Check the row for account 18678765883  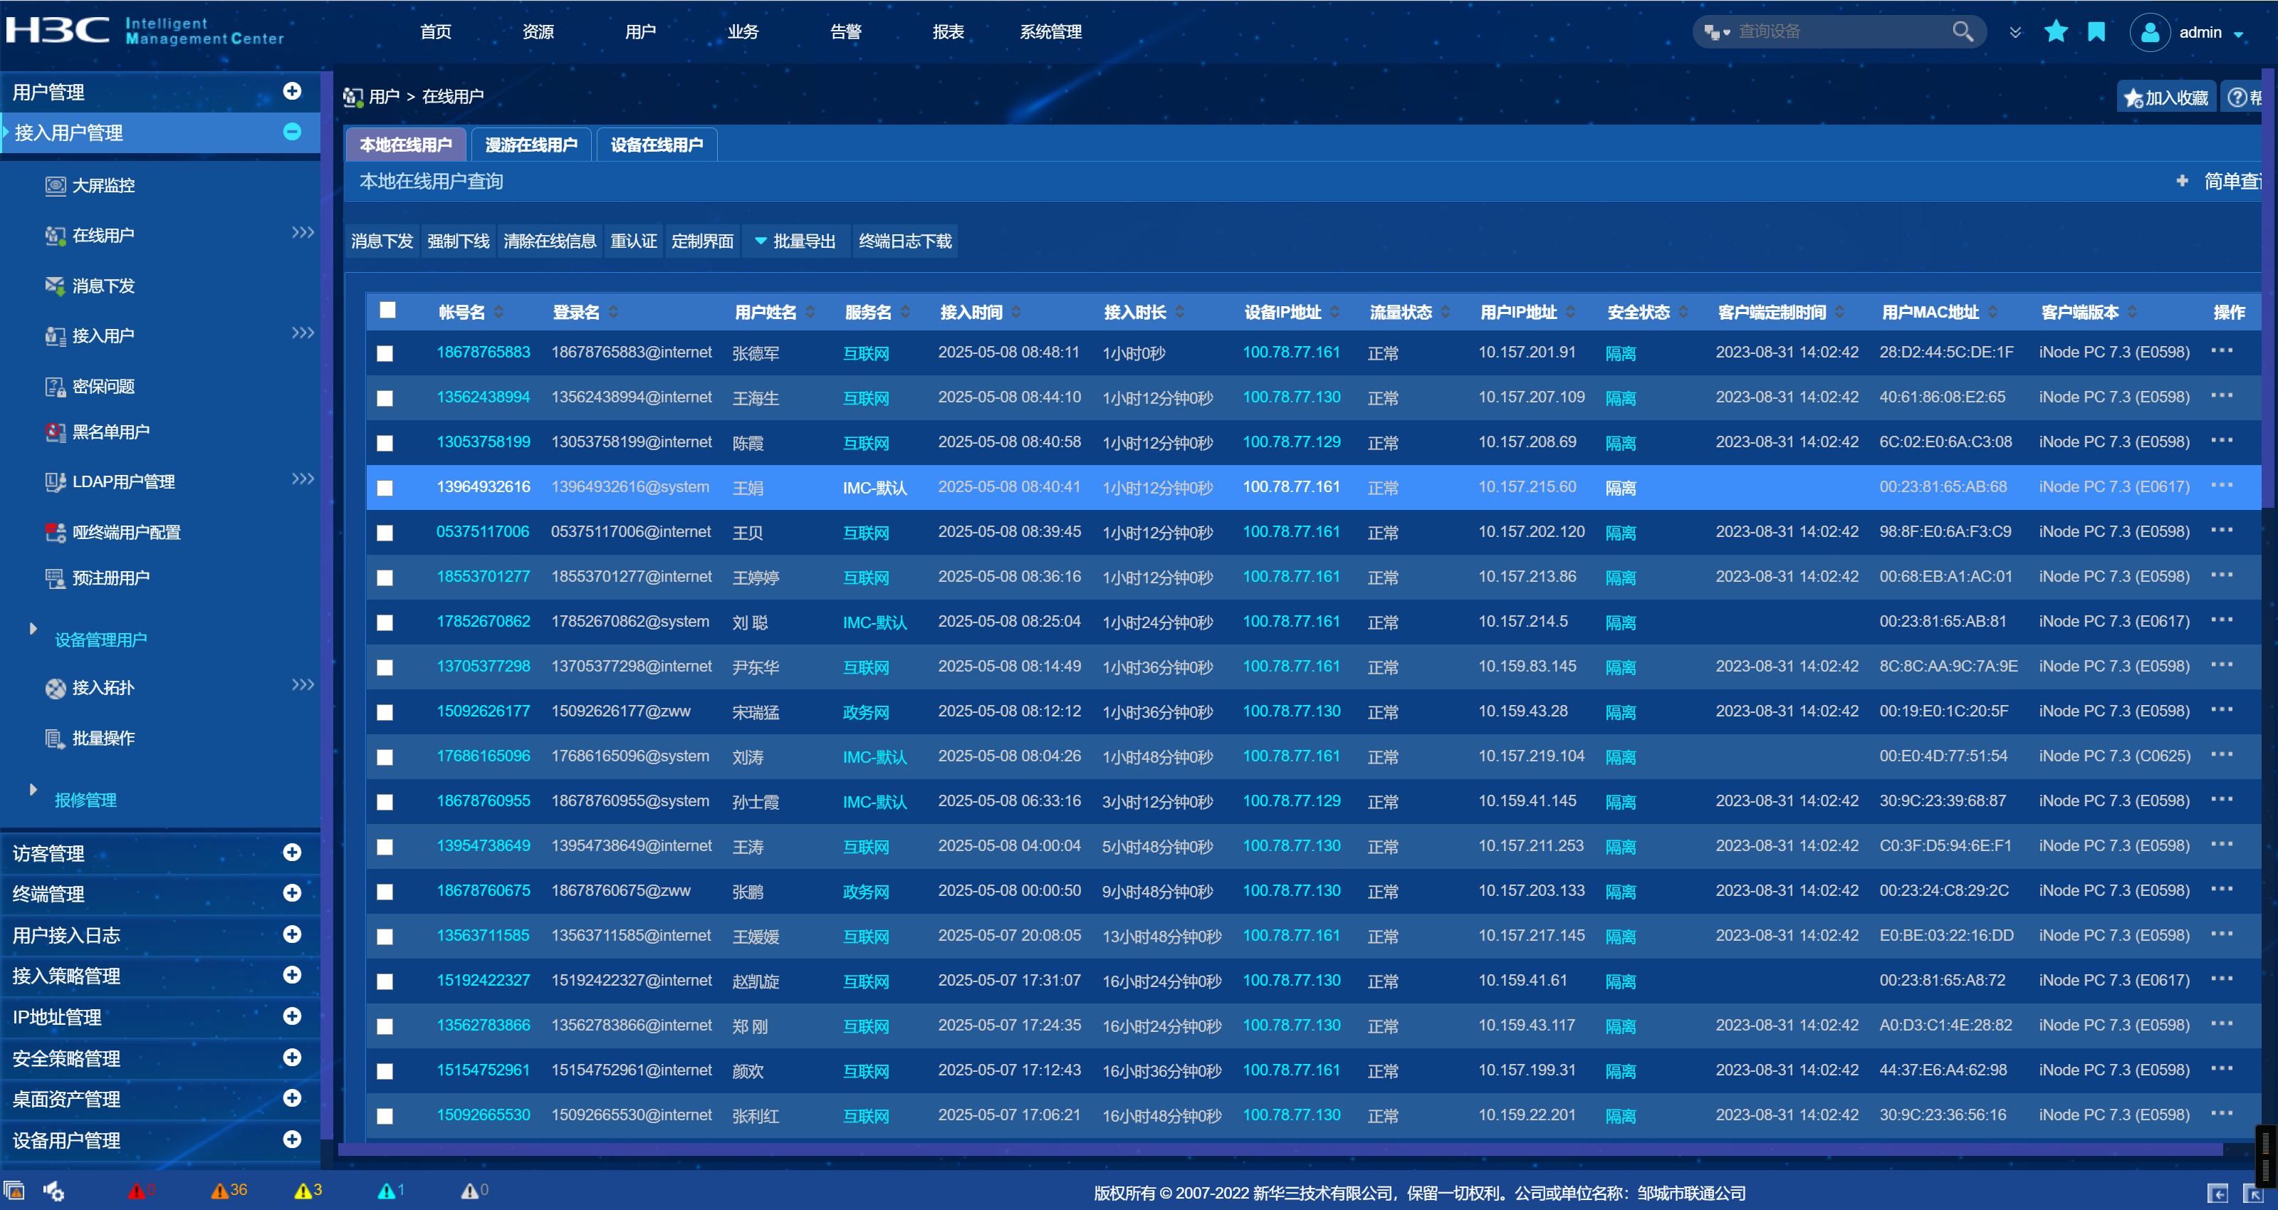click(385, 354)
